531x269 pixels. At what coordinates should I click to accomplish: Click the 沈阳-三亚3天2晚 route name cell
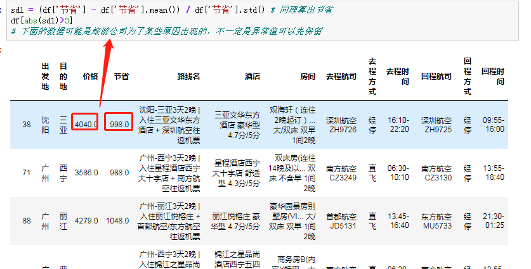(x=169, y=125)
